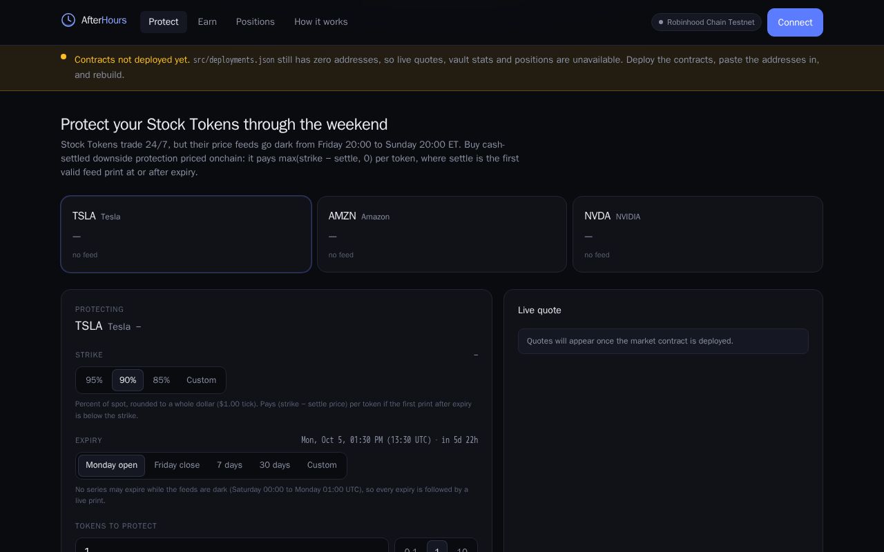The height and width of the screenshot is (552, 884).
Task: Select Custom expiry option
Action: pyautogui.click(x=322, y=465)
